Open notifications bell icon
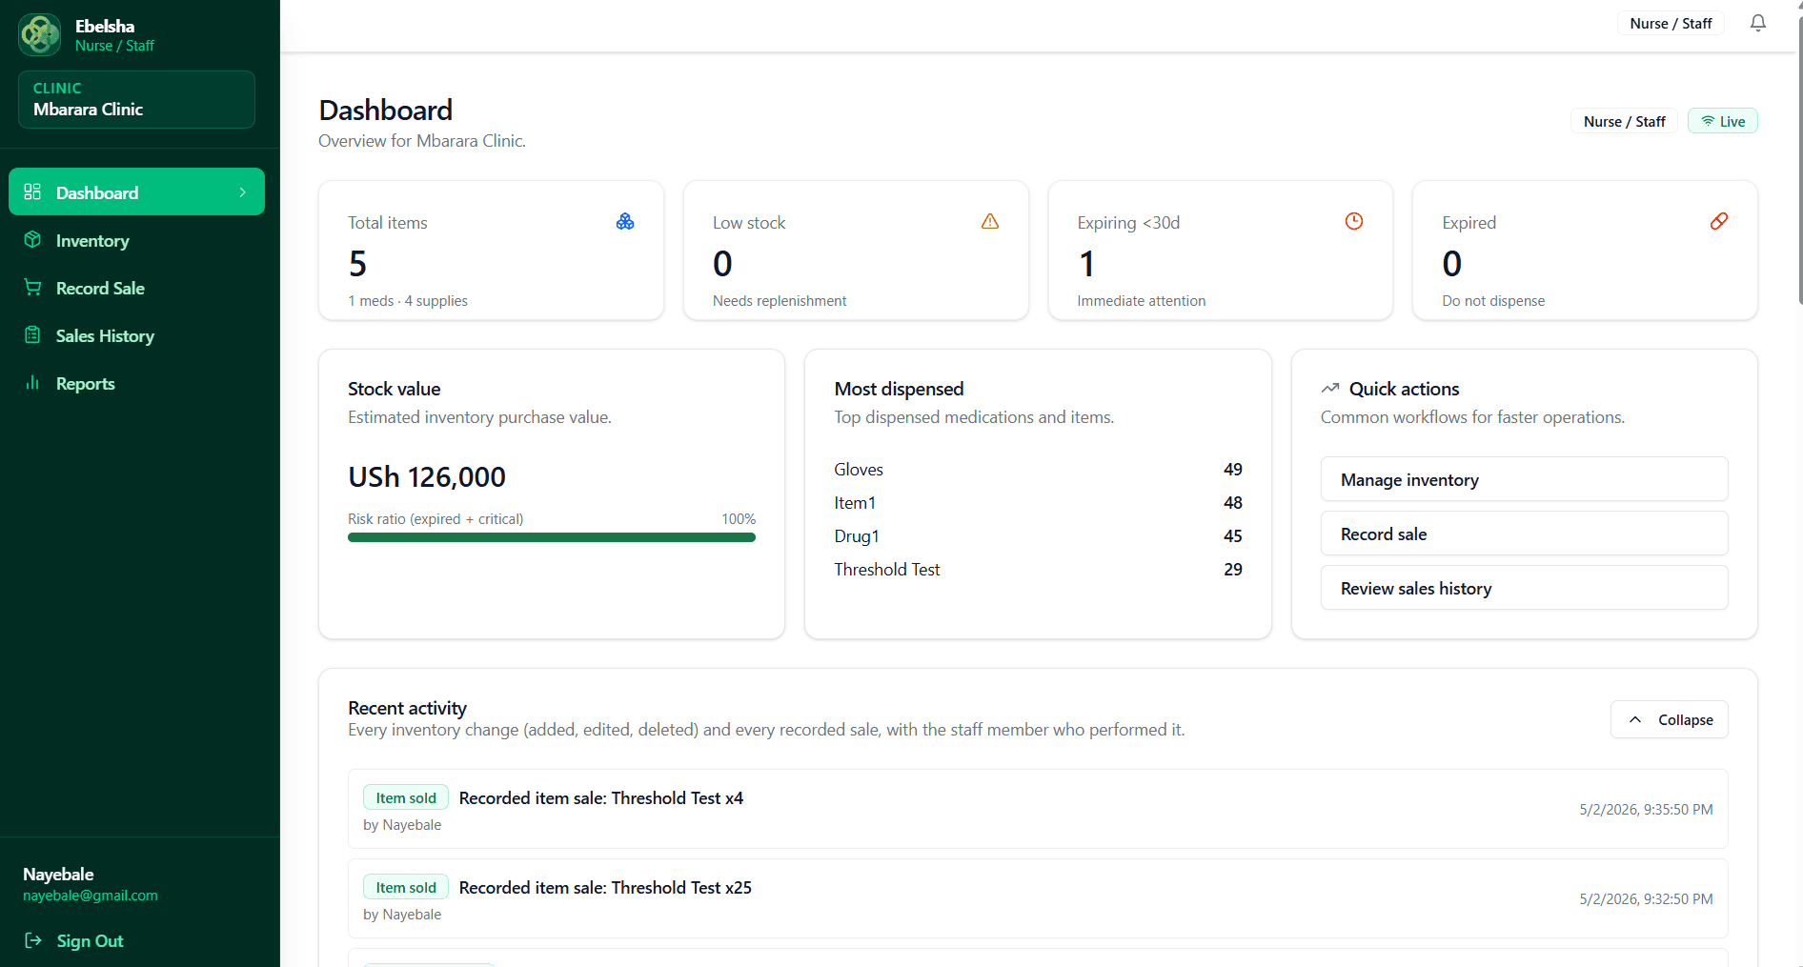The image size is (1803, 967). click(1758, 23)
